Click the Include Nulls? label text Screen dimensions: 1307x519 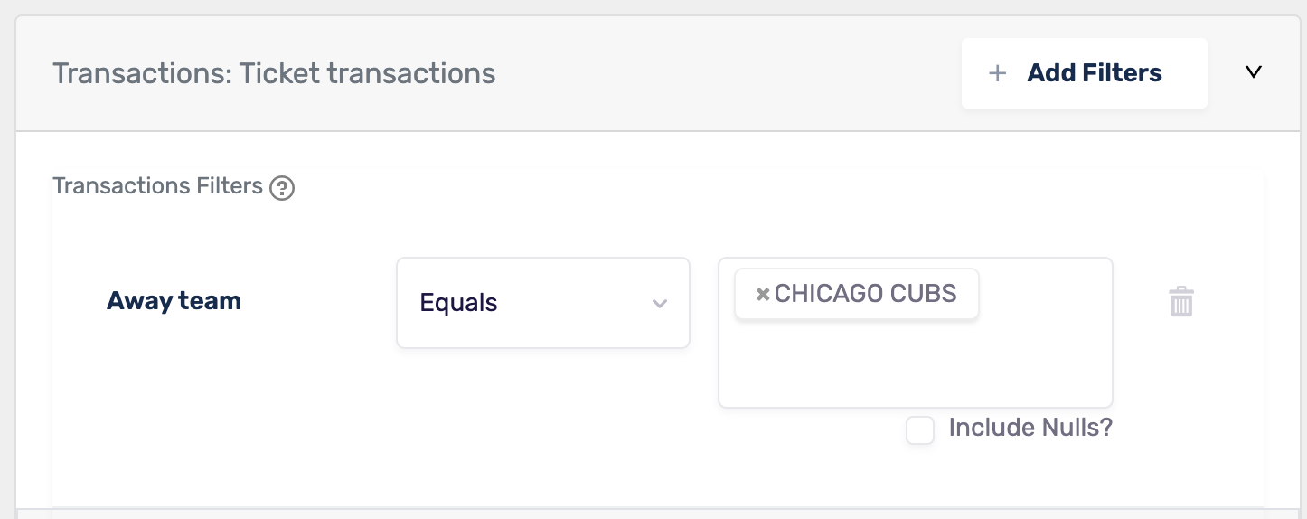click(x=1030, y=428)
